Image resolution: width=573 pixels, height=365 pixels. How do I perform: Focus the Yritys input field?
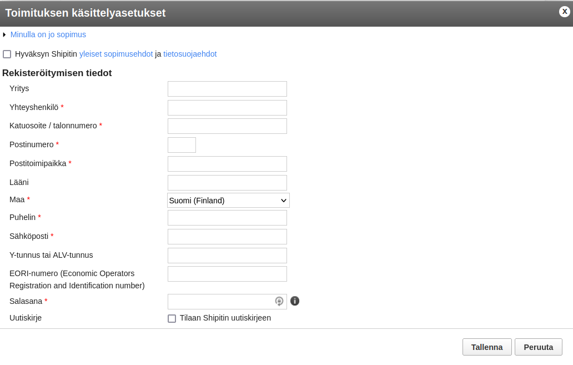point(227,89)
